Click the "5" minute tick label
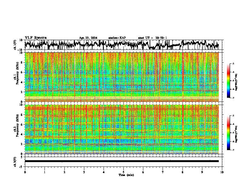 [x=123, y=172]
